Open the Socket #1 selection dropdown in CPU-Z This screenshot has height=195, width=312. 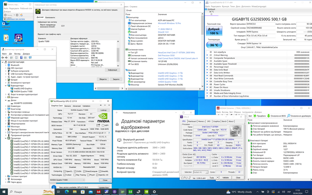point(201,172)
